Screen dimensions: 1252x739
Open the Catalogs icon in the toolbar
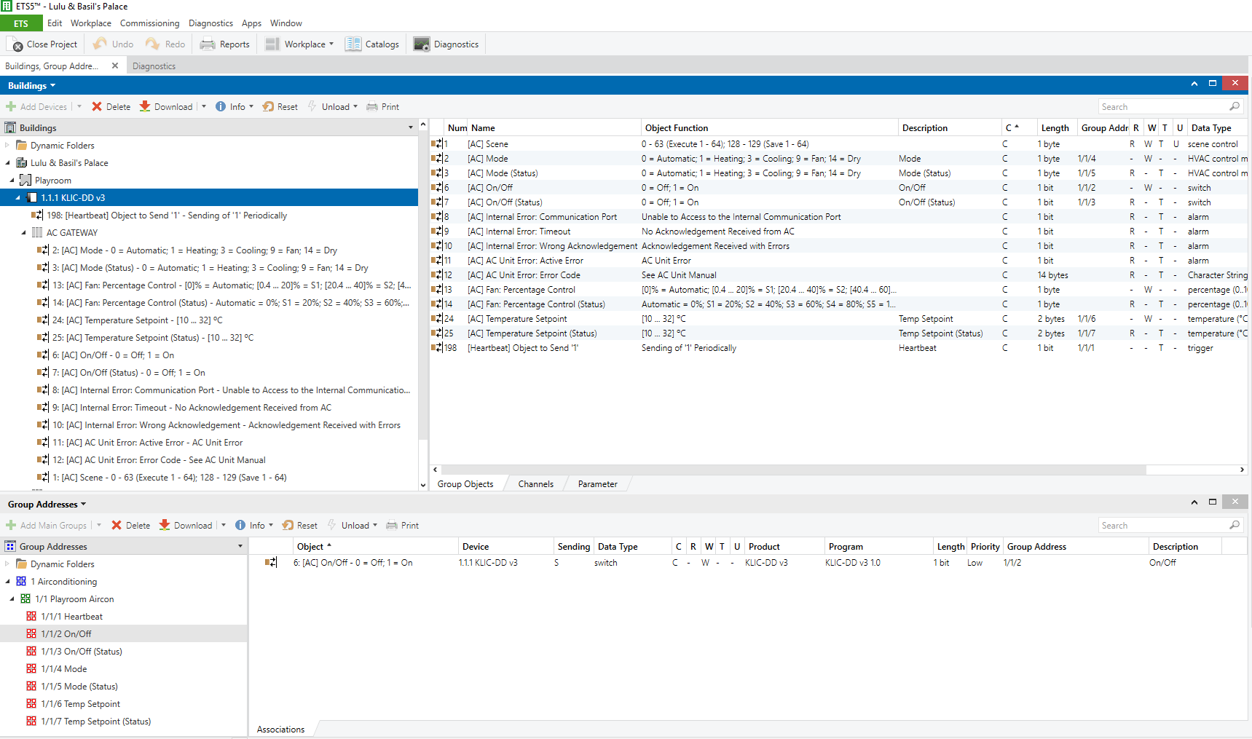point(353,44)
